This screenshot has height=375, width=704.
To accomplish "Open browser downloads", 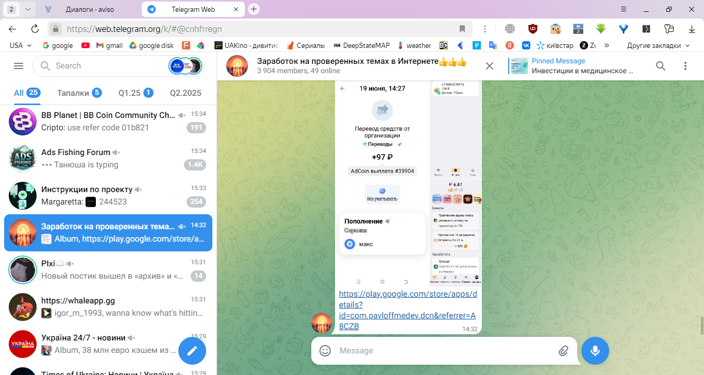I will 691,29.
